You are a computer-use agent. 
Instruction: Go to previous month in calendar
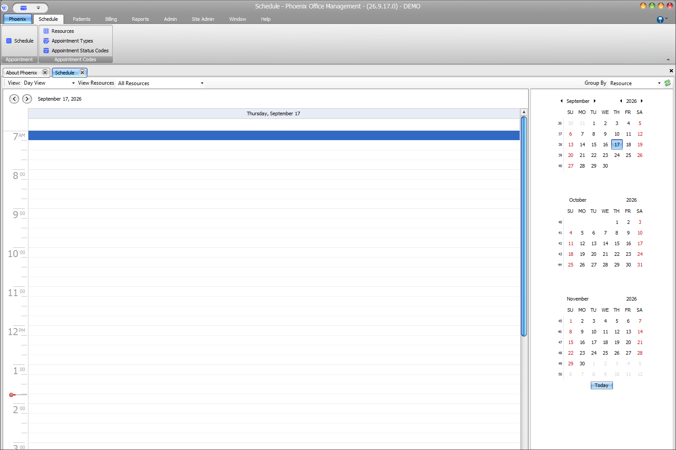(x=561, y=101)
